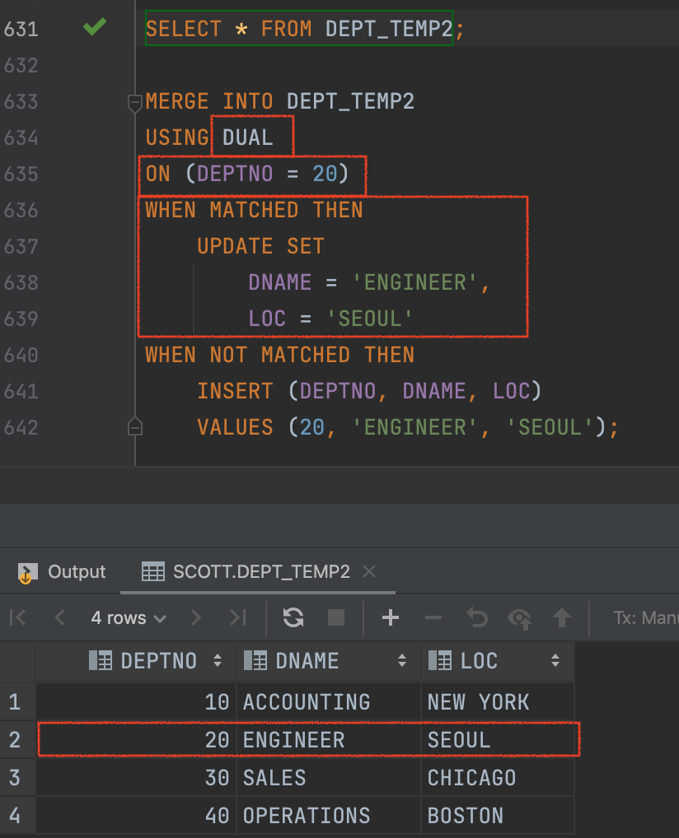Image resolution: width=679 pixels, height=838 pixels.
Task: Click the LOC column header
Action: (x=498, y=661)
